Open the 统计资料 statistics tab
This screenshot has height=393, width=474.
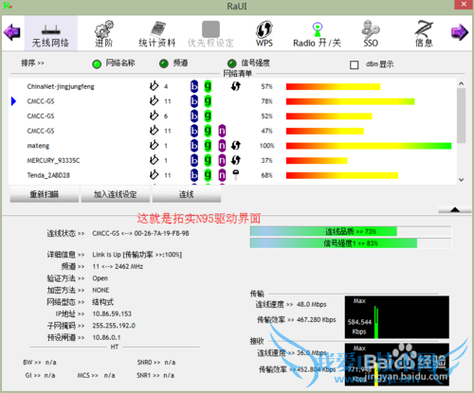coord(157,33)
